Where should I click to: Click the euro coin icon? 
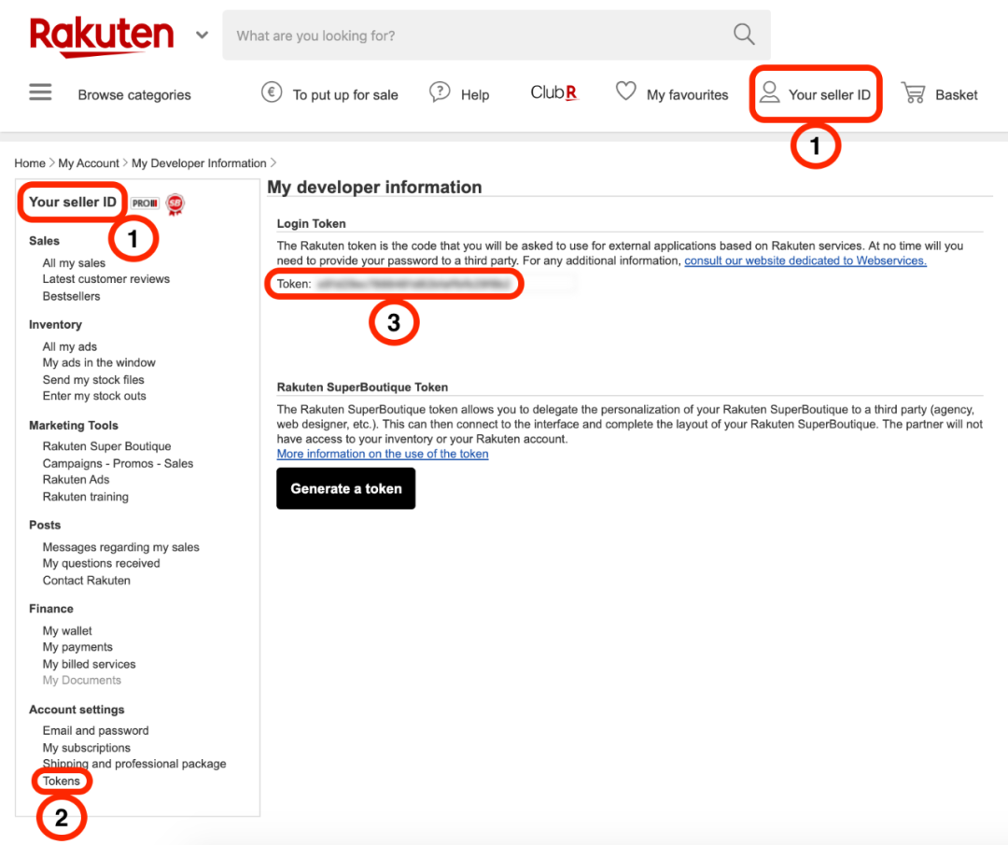coord(272,92)
